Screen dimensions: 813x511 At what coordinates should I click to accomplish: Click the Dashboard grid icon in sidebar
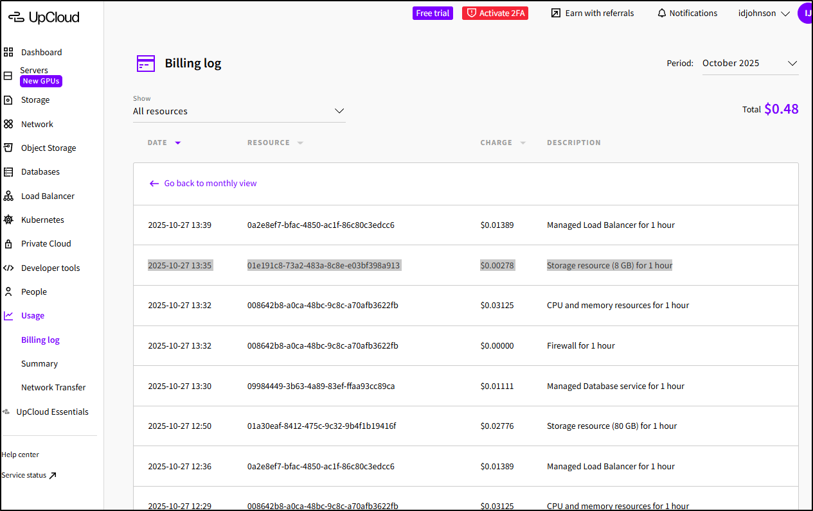(x=8, y=52)
